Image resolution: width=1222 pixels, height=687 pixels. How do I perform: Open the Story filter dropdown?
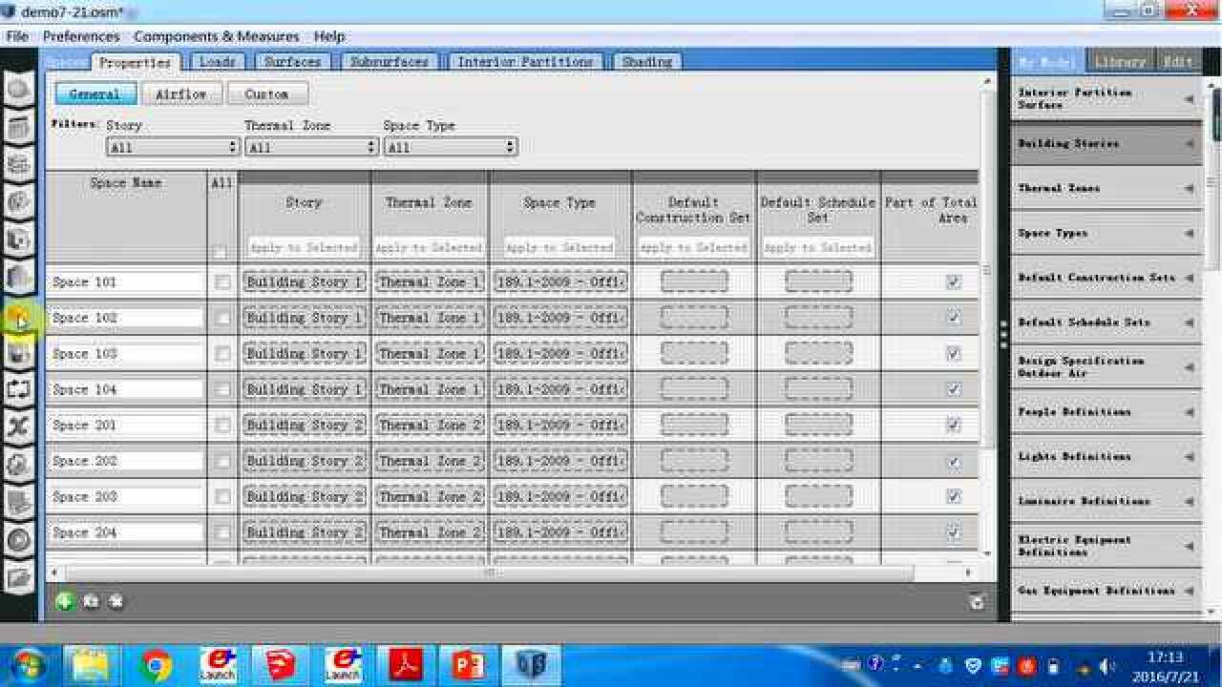click(173, 147)
